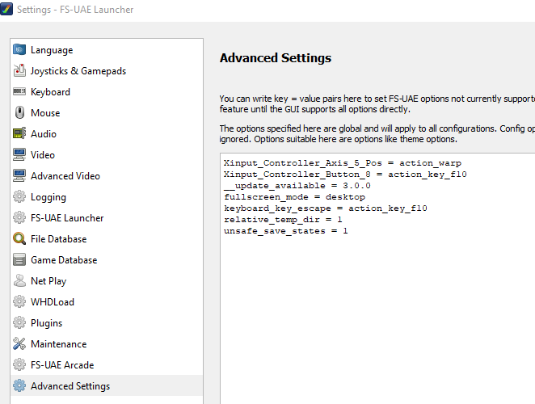This screenshot has width=535, height=404.
Task: Click the line 'unsafe_save_states = 1'
Action: [x=286, y=231]
